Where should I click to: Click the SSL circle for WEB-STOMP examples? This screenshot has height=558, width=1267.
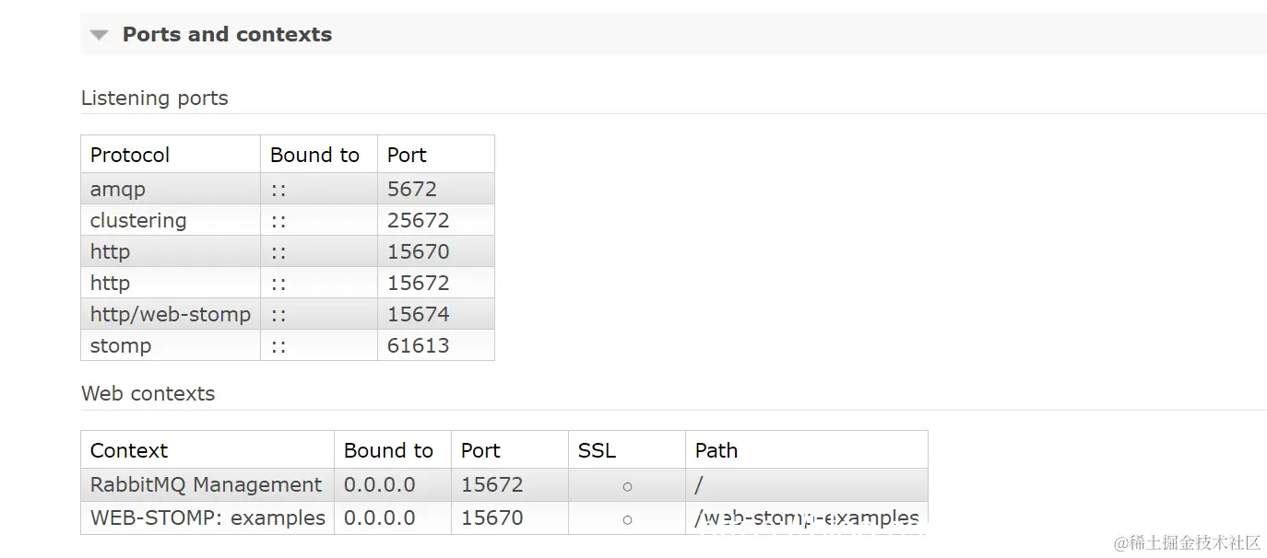tap(627, 519)
